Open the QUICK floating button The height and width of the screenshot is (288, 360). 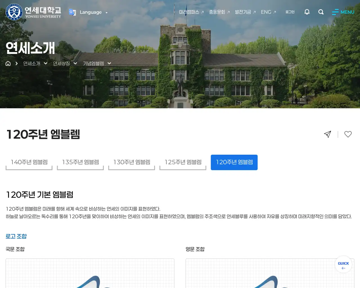343,264
